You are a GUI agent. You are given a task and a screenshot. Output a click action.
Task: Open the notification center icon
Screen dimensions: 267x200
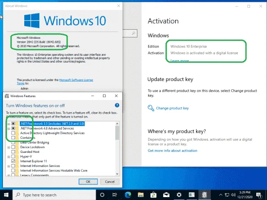pos(259,195)
